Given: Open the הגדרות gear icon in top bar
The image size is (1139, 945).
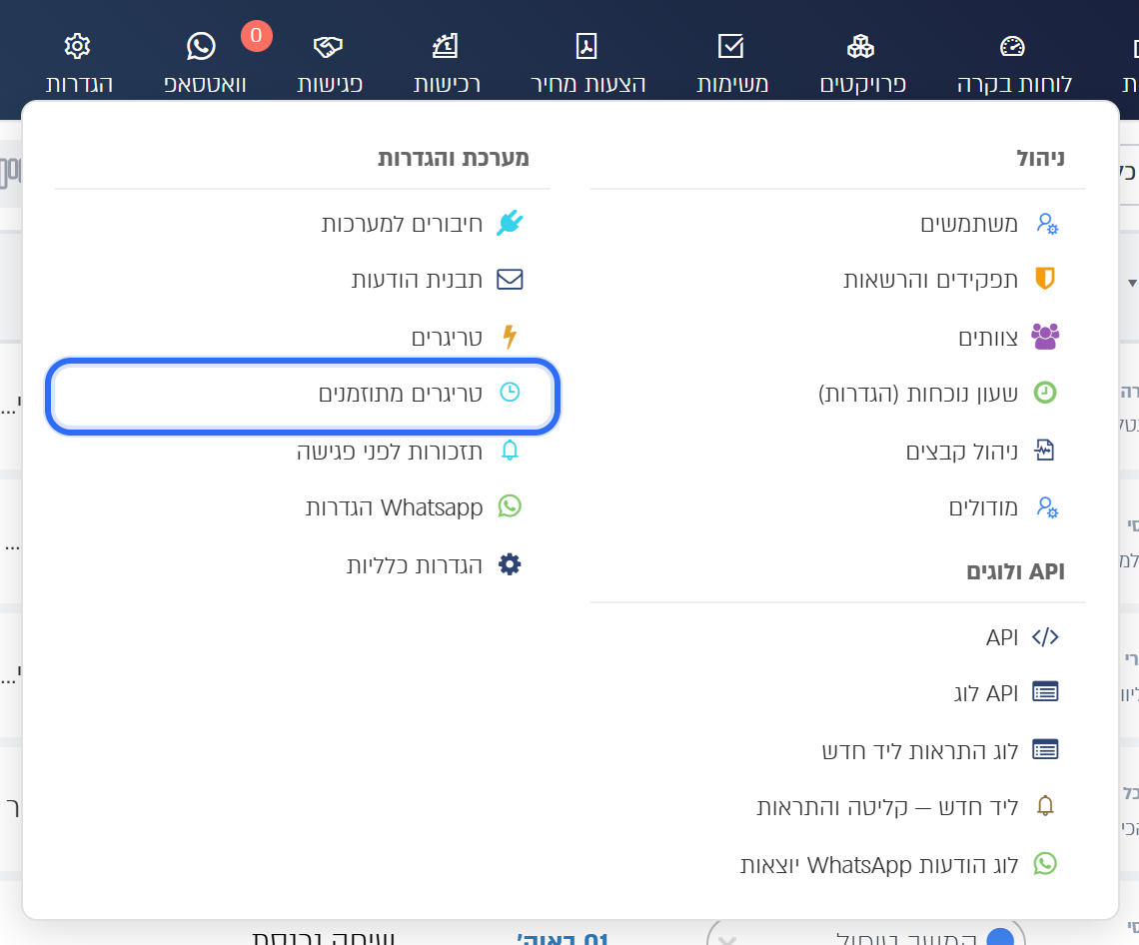Looking at the screenshot, I should pyautogui.click(x=77, y=47).
